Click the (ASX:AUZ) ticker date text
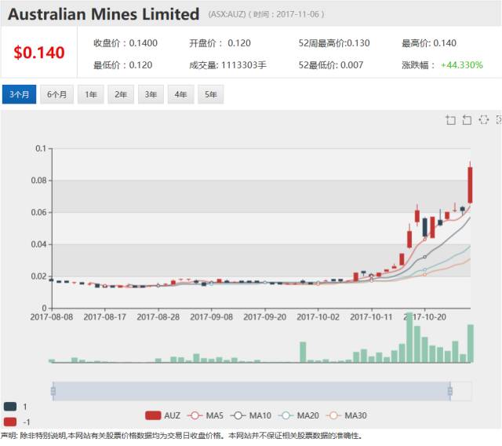 pos(267,14)
